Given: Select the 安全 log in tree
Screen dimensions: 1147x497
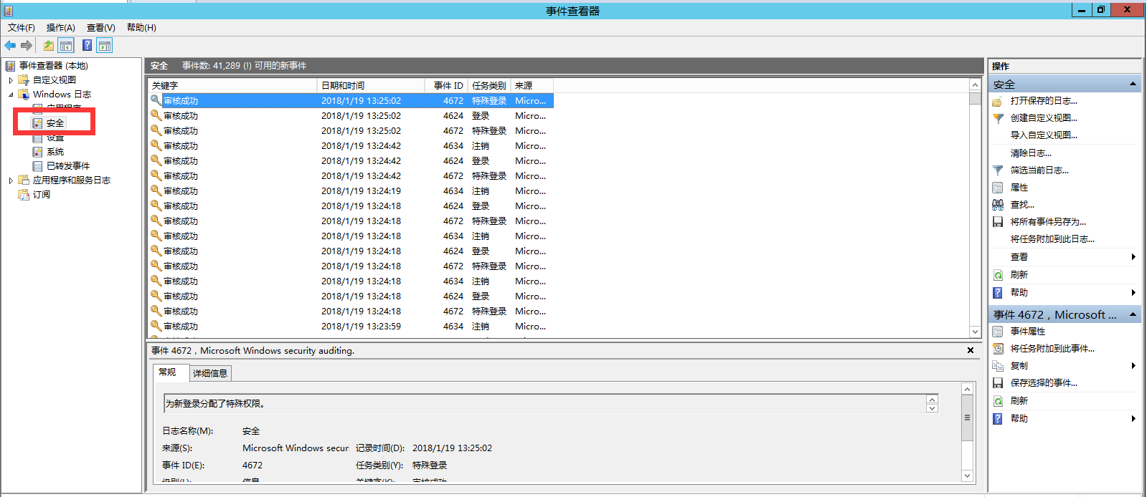Looking at the screenshot, I should pos(55,123).
